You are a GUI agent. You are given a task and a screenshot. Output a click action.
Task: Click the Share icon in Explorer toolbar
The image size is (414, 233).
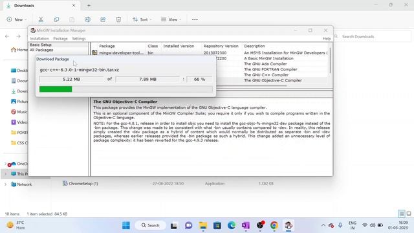103,19
